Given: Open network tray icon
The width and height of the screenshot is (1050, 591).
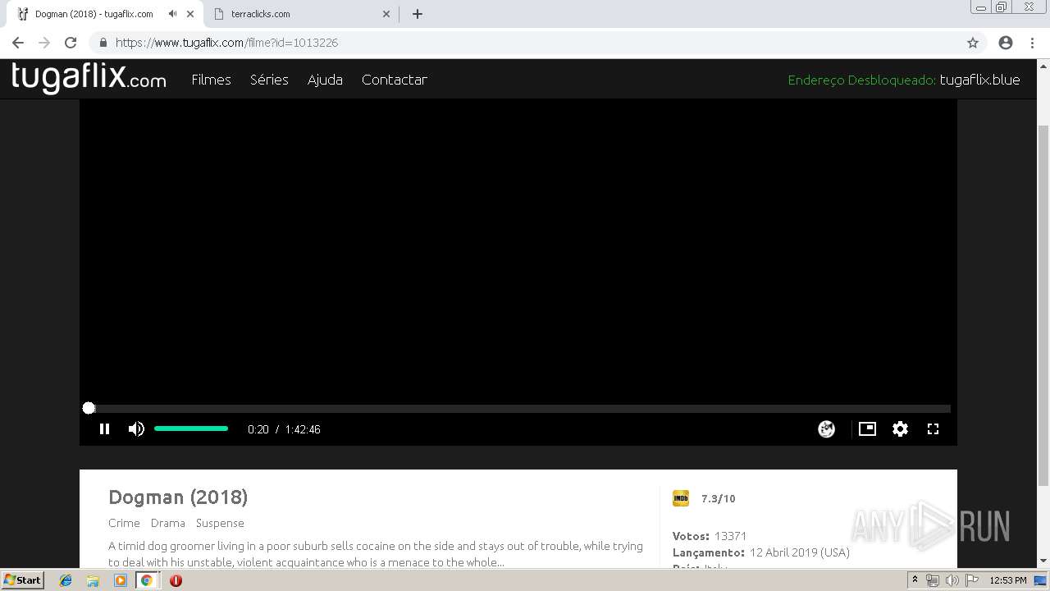Looking at the screenshot, I should point(932,580).
